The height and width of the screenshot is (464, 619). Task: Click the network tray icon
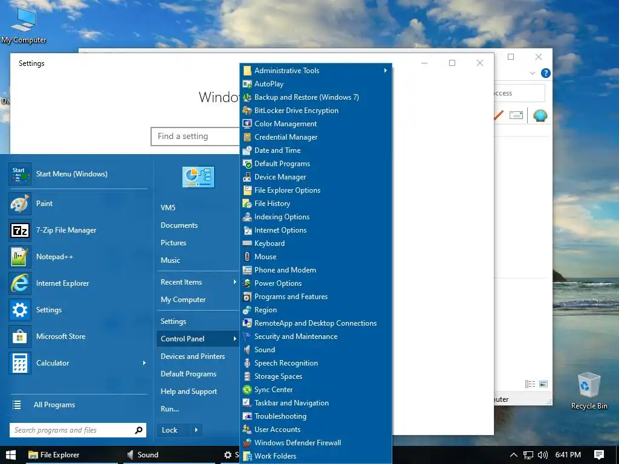tap(528, 455)
